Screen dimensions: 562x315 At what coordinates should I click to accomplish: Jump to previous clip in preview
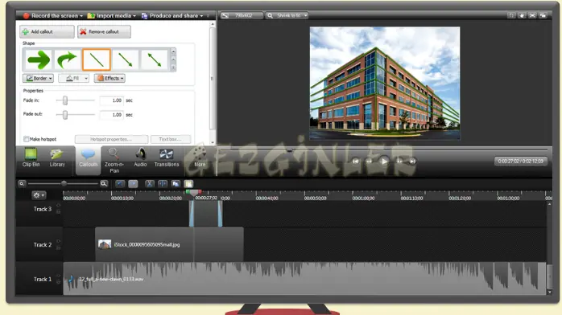click(x=356, y=162)
